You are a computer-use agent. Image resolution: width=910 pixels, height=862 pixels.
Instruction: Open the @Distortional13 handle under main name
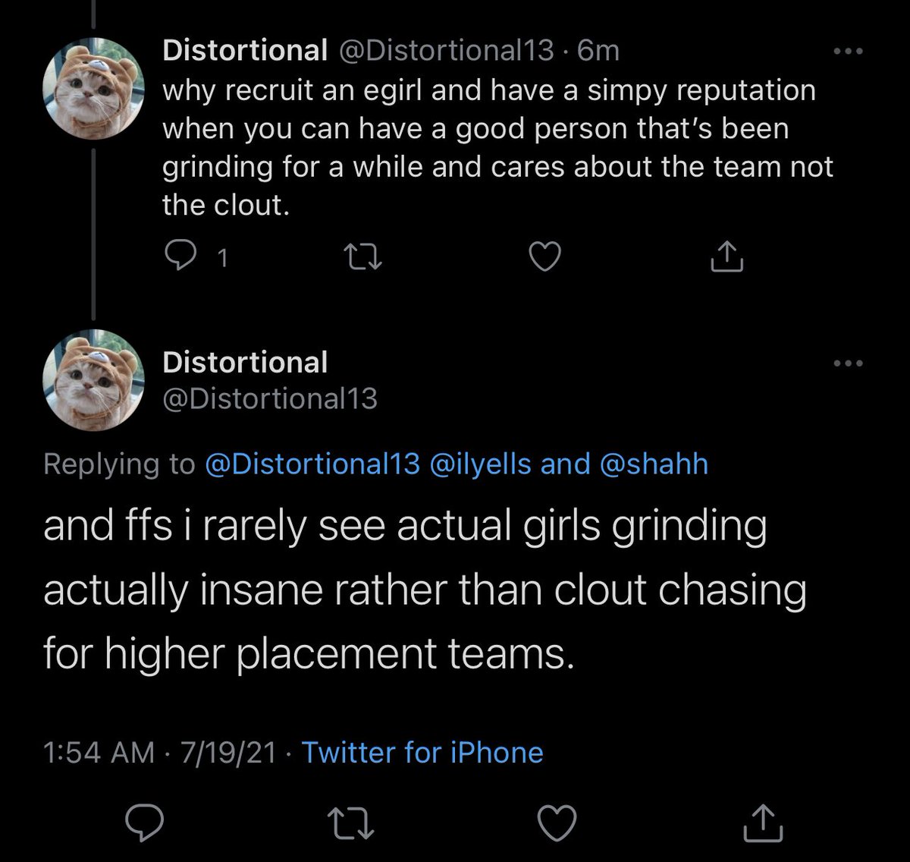point(269,398)
